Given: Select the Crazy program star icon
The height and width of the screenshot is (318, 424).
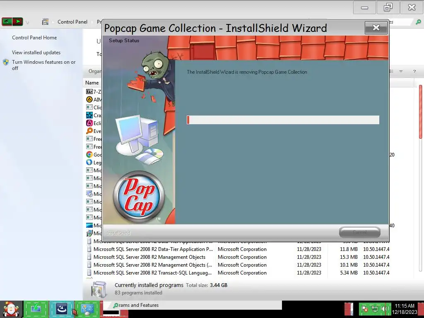Looking at the screenshot, I should [x=89, y=115].
